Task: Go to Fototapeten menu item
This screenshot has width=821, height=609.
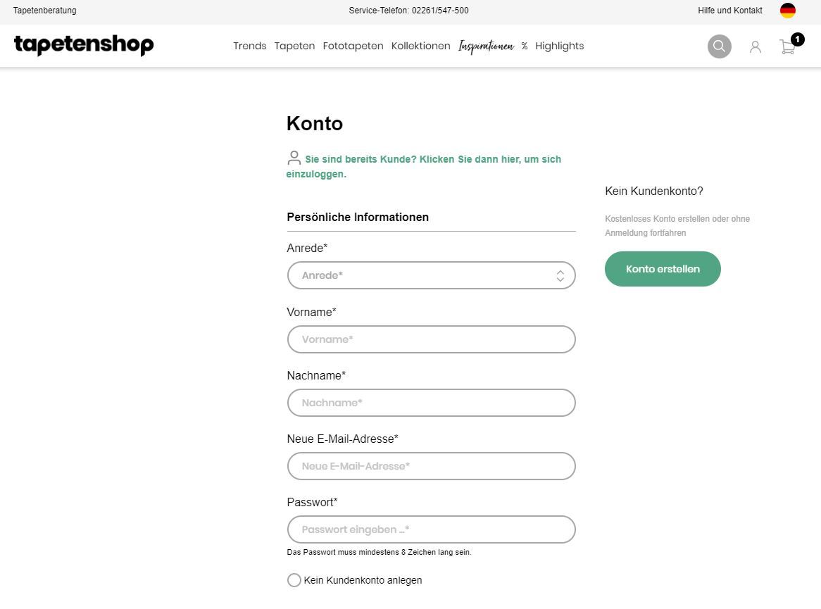Action: (353, 46)
